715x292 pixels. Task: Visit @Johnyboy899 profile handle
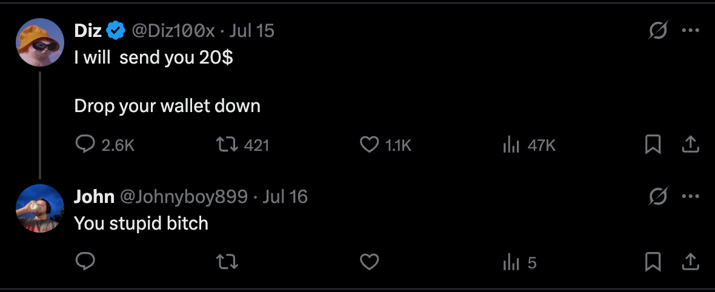(184, 197)
